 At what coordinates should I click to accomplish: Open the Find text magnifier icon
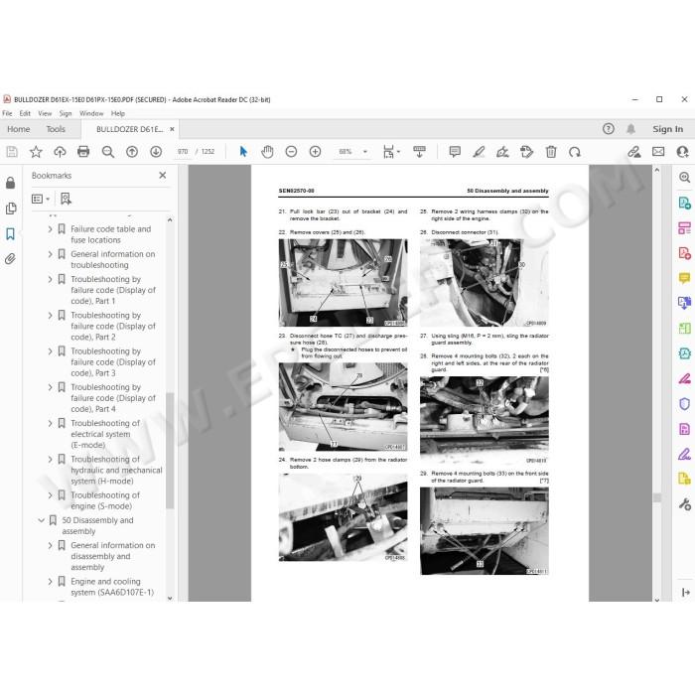point(107,152)
